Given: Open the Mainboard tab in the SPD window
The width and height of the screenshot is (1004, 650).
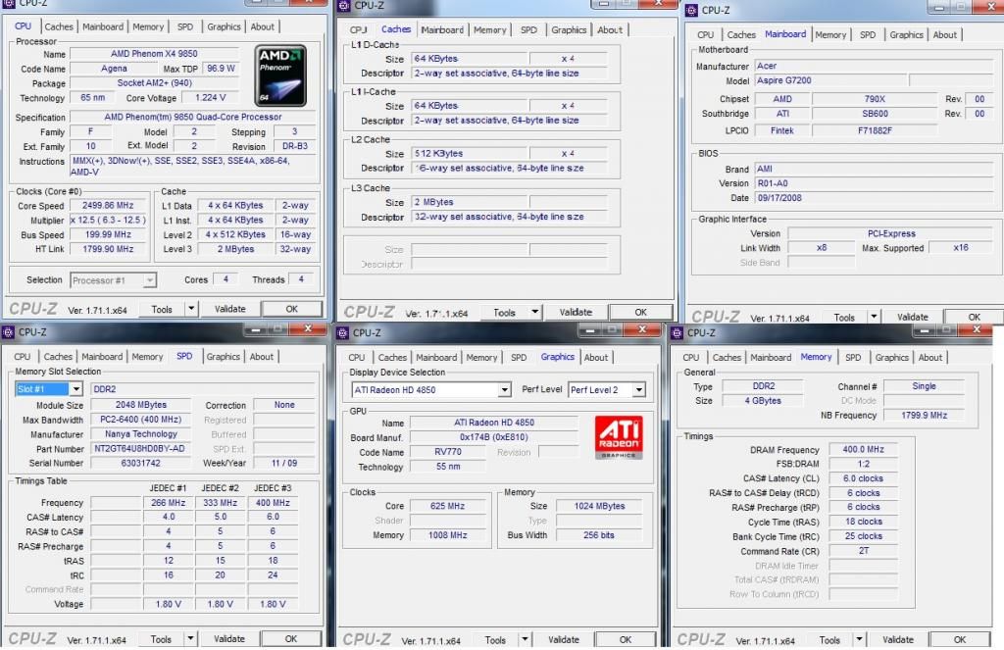Looking at the screenshot, I should pyautogui.click(x=102, y=357).
